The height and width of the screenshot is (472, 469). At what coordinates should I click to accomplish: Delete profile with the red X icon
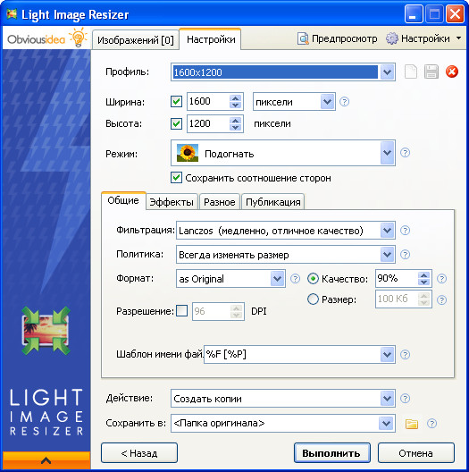(452, 72)
